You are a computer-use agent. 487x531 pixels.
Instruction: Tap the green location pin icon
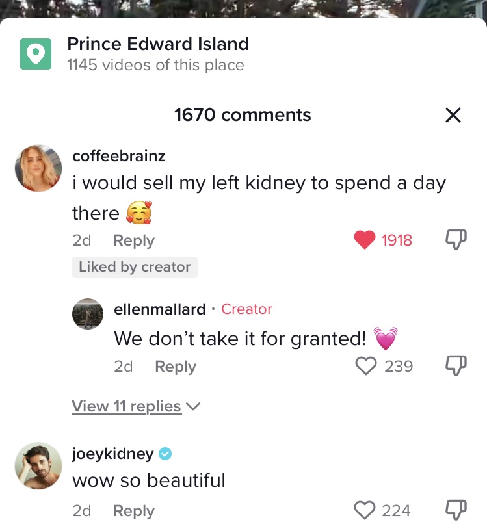pyautogui.click(x=36, y=53)
